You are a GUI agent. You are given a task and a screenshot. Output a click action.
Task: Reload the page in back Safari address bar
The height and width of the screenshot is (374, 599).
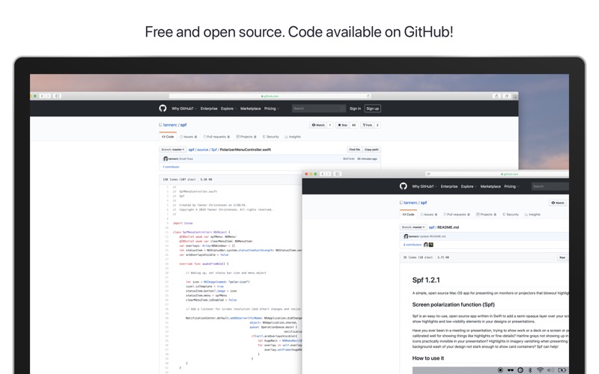(368, 96)
